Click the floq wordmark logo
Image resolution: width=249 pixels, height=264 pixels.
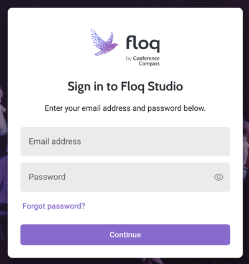click(x=143, y=44)
